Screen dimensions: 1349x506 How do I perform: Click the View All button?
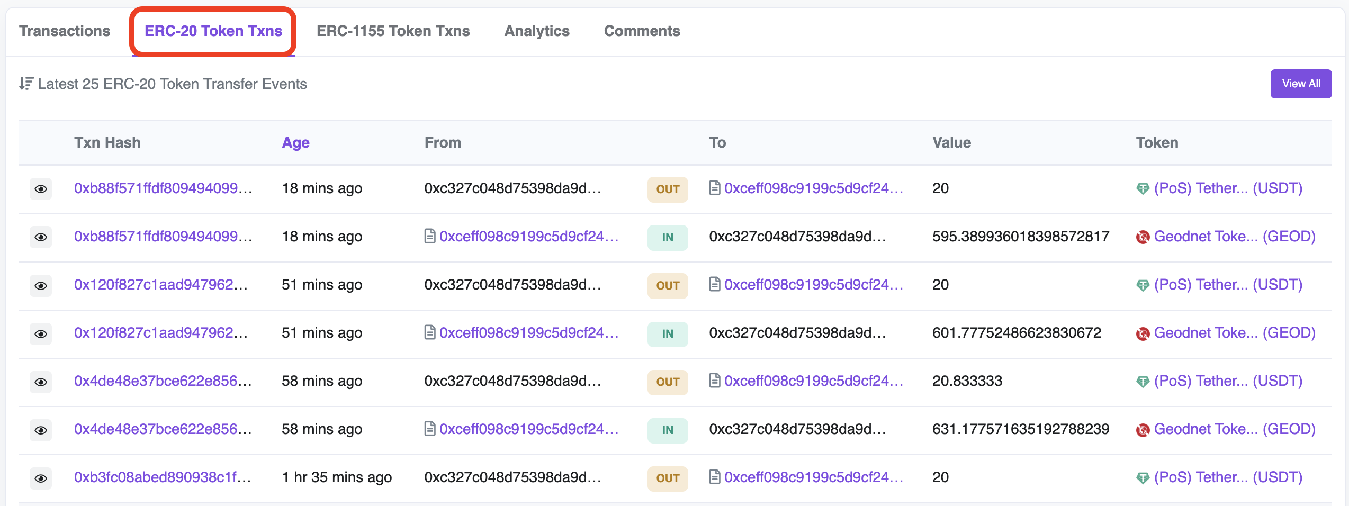1300,84
